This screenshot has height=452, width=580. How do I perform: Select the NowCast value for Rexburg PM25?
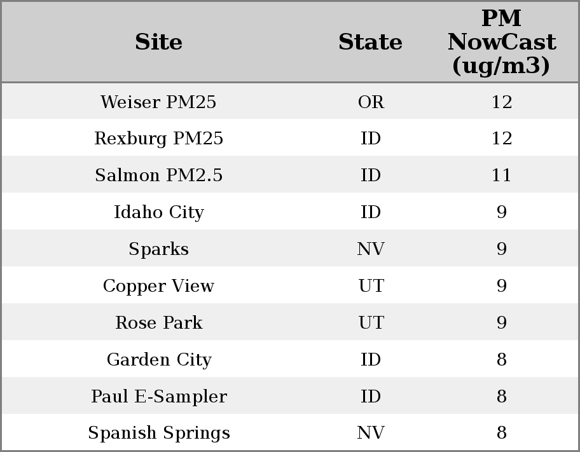(x=501, y=139)
